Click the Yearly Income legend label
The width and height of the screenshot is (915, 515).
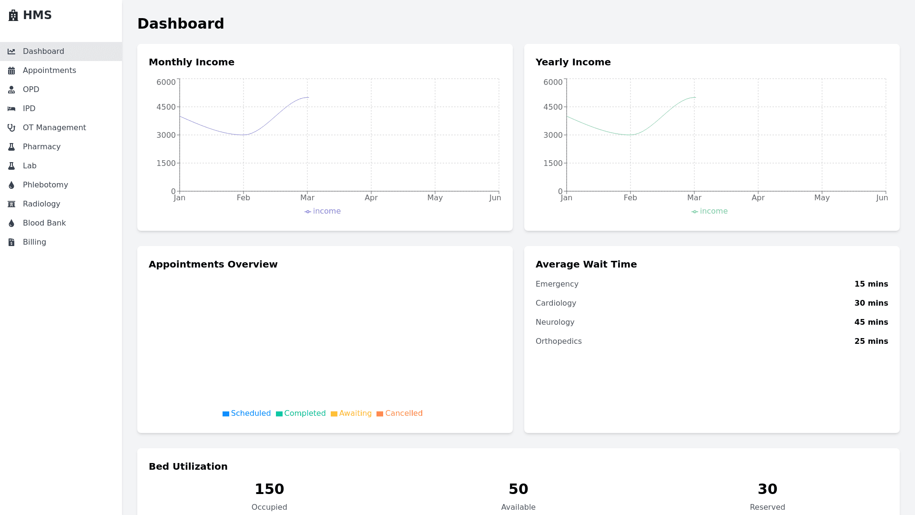[713, 211]
